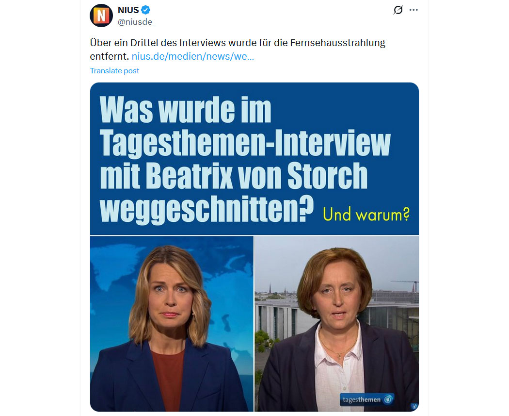Open the three-dot more options menu
Screen dimensions: 509x416
coord(414,10)
